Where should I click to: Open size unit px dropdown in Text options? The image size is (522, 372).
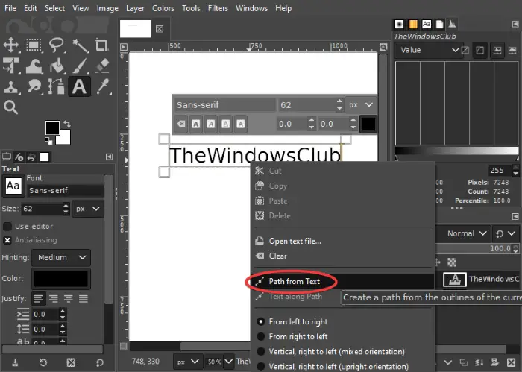87,209
